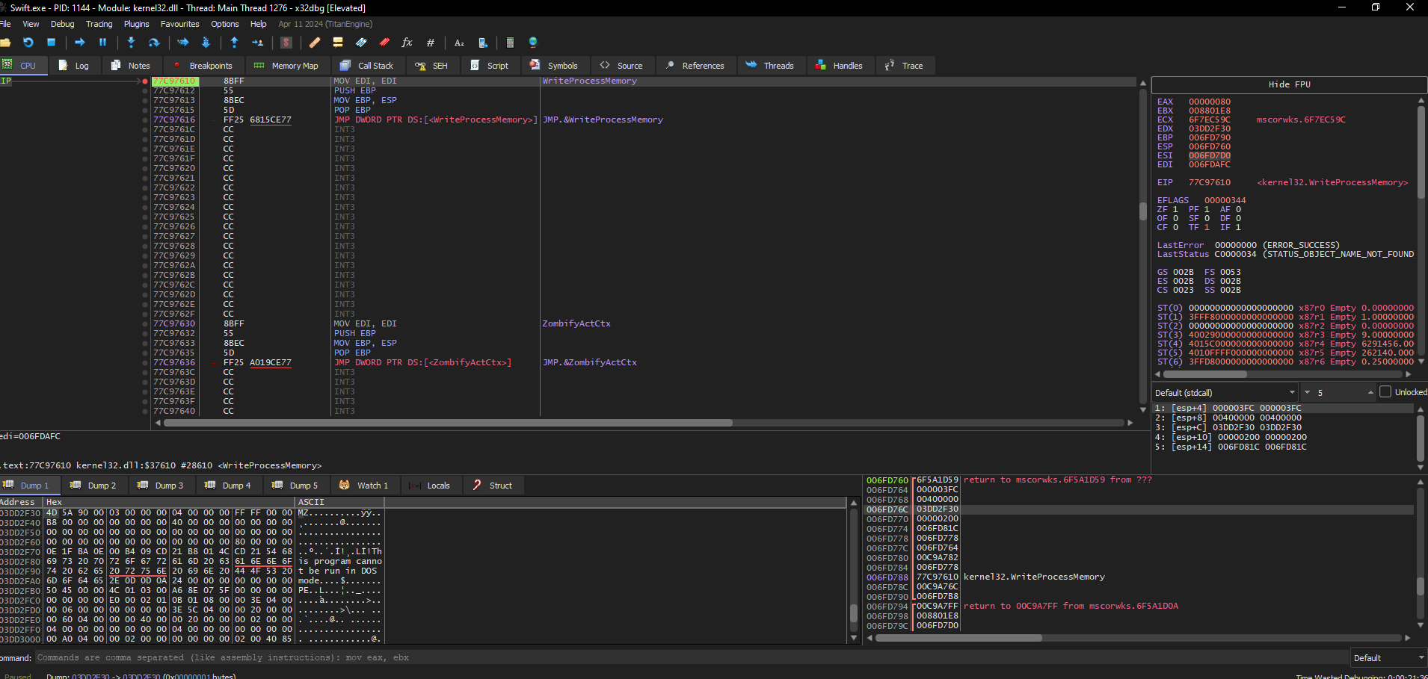Viewport: 1428px width, 679px height.
Task: Toggle breakpoint bullet at address 77C97630
Action: 145,324
